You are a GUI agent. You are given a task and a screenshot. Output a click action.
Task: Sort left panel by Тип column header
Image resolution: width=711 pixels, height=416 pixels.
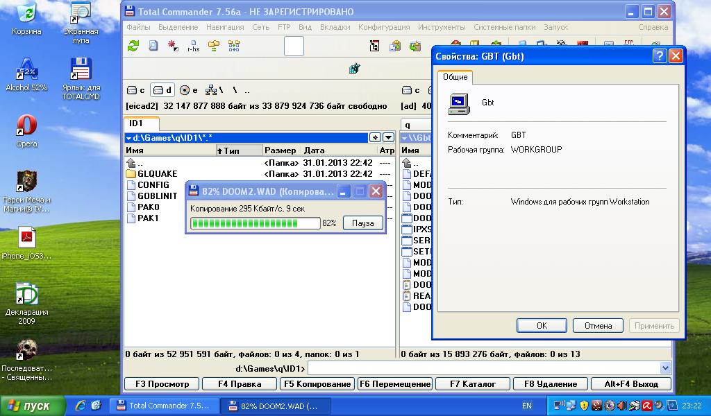point(239,150)
